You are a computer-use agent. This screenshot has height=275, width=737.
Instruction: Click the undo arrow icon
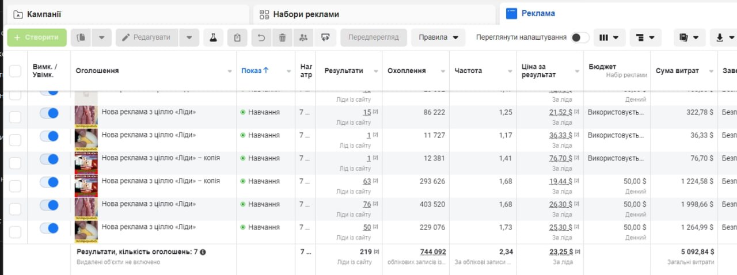(261, 37)
